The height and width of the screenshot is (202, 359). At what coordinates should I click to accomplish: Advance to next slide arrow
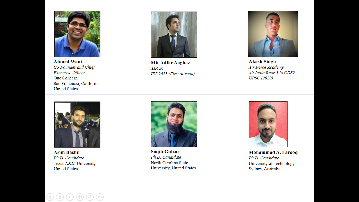click(x=60, y=197)
